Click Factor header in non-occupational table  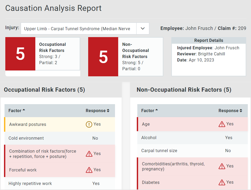pyautogui.click(x=148, y=111)
